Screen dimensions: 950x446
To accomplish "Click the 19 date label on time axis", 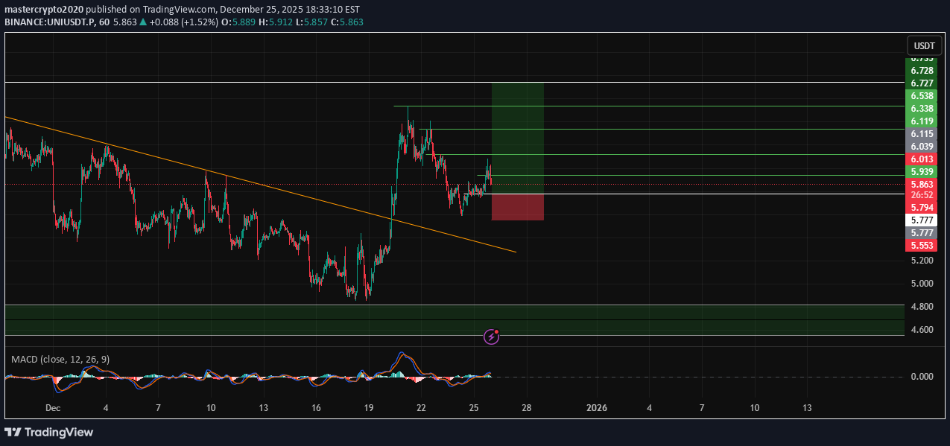I will tap(368, 408).
